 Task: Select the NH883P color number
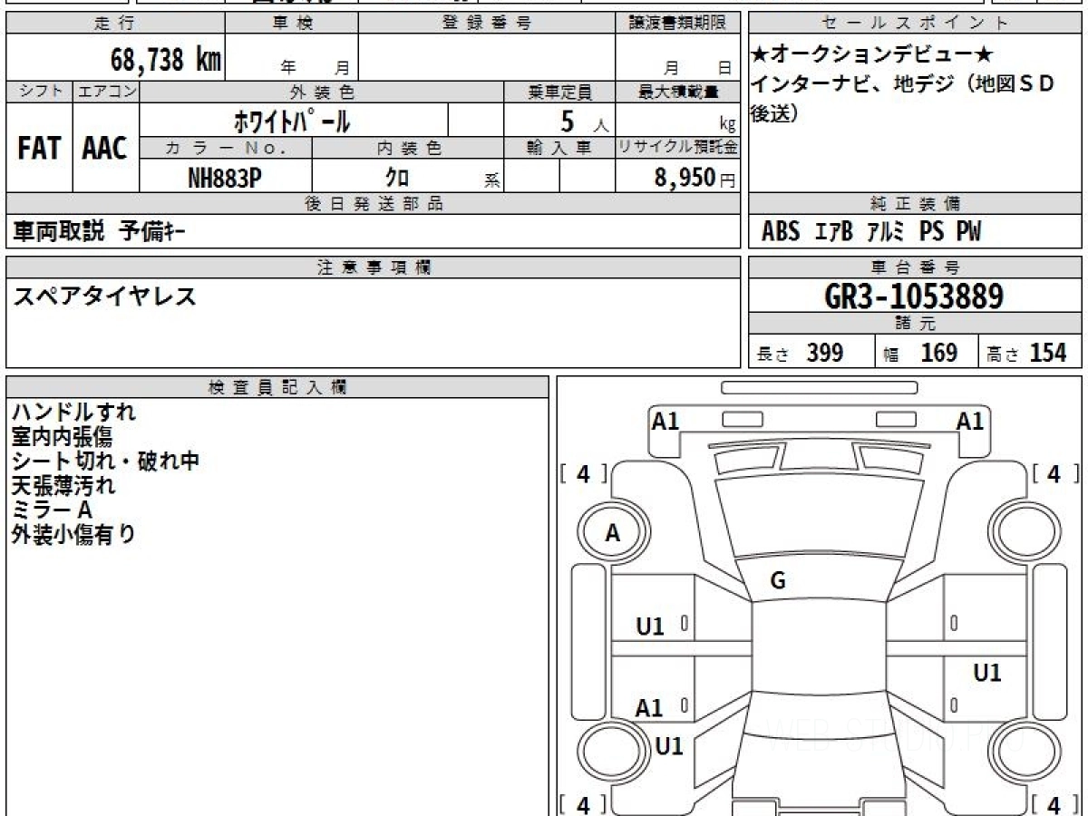click(x=225, y=178)
